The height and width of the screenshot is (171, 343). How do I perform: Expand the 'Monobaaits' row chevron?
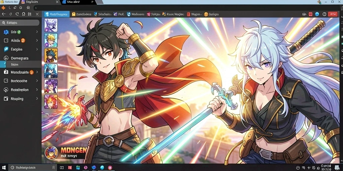[37, 72]
